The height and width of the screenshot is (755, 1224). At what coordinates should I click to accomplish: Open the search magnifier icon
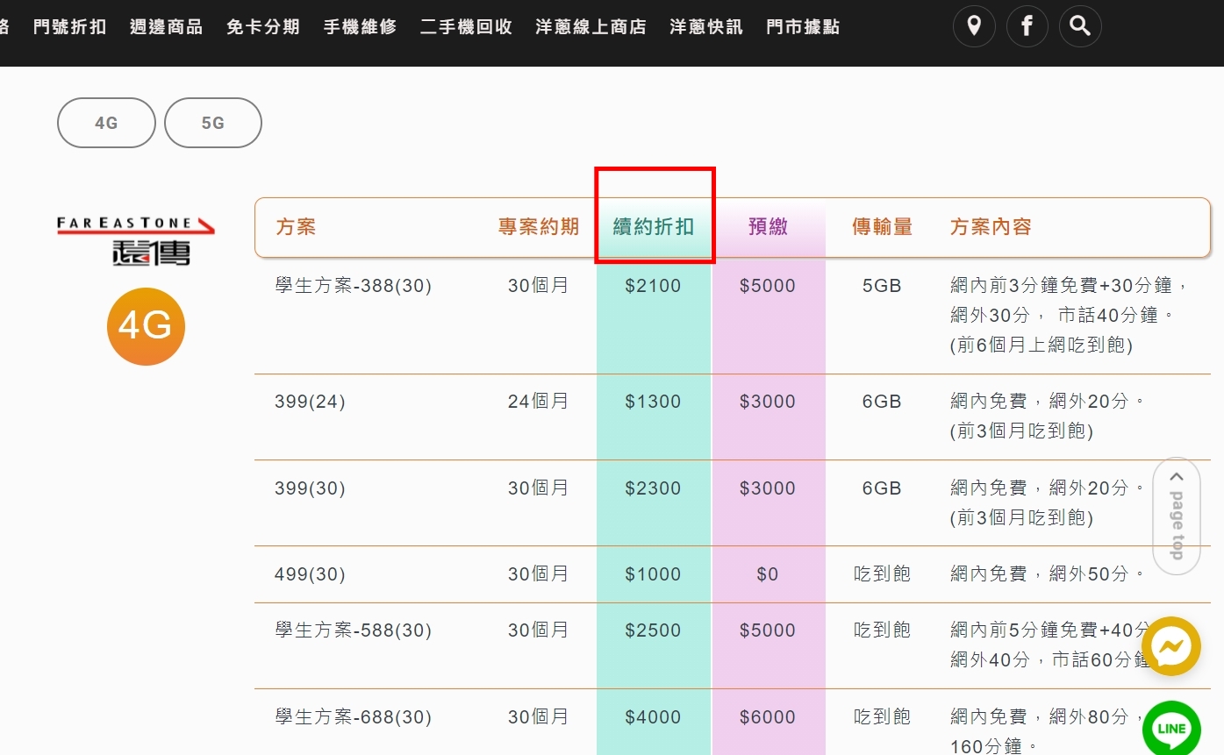click(x=1080, y=26)
